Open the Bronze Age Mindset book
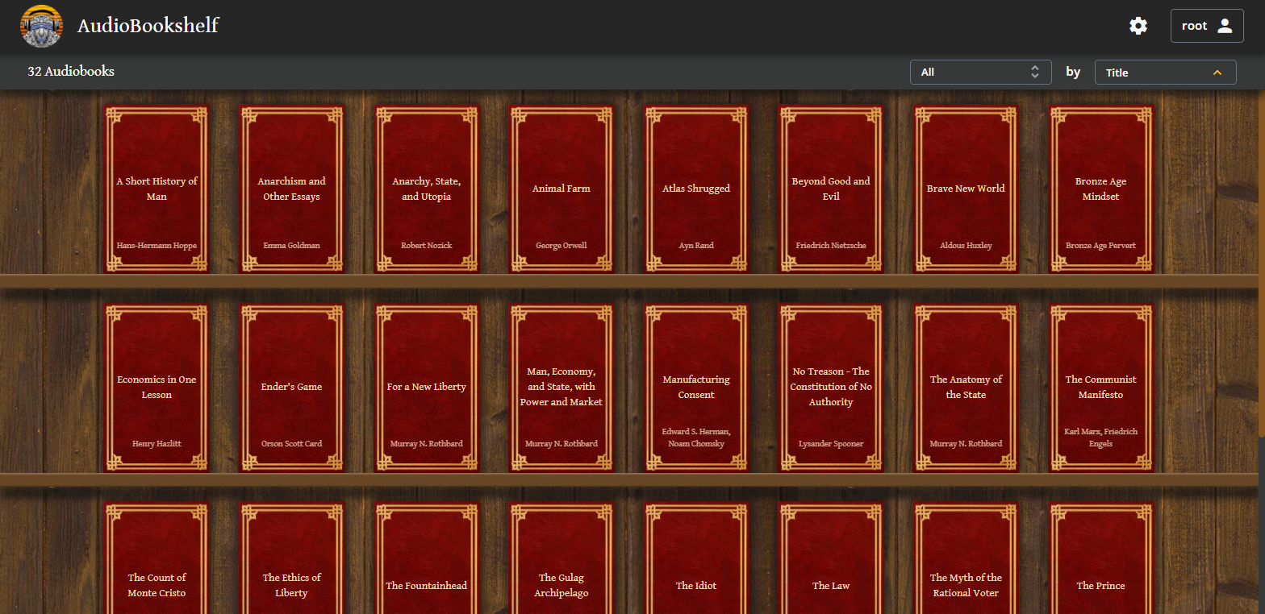Screen dimensions: 1265x614 [1100, 189]
